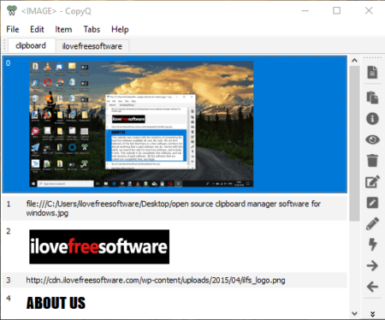Click the Edit Notes pencil-square icon
Viewport: 385px width, 320px height.
[x=372, y=203]
